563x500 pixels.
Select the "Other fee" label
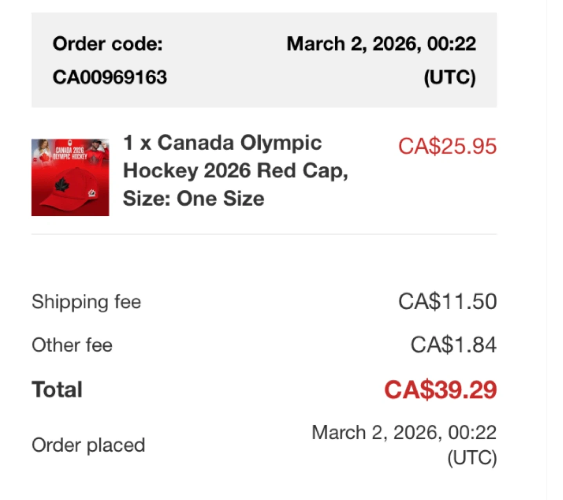72,345
